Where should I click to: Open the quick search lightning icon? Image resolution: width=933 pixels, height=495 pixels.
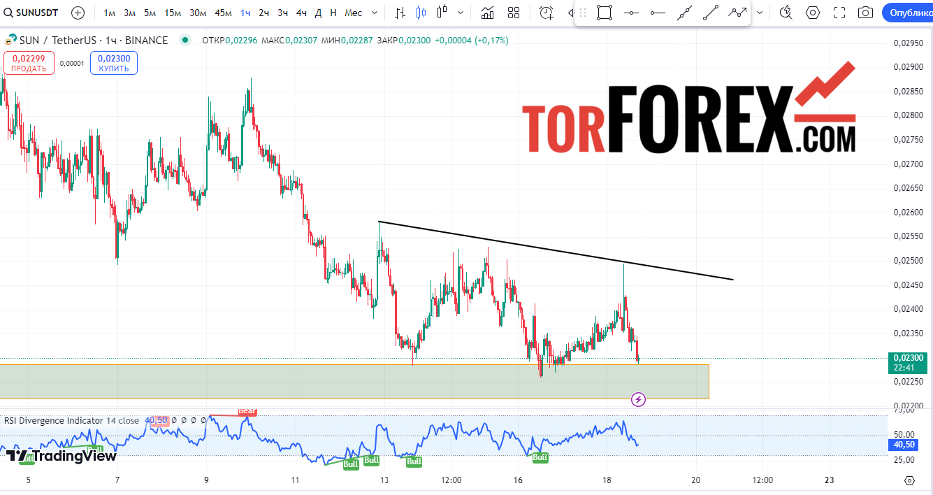[786, 13]
